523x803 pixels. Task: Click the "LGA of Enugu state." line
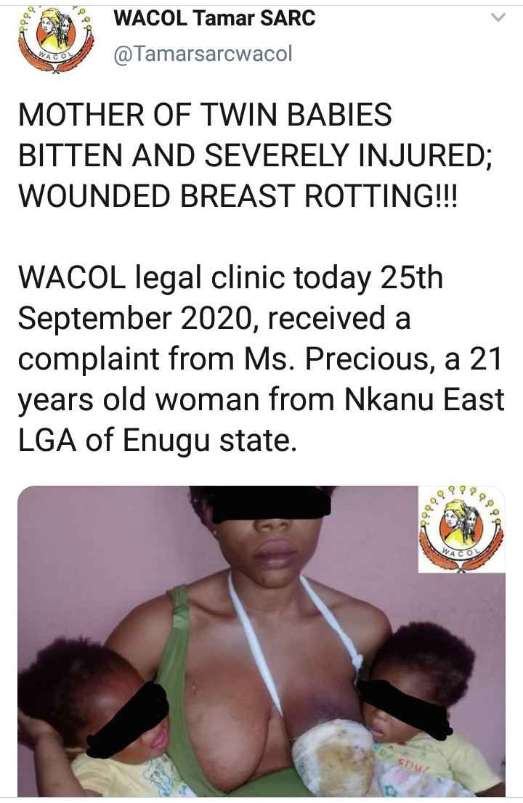tap(157, 441)
